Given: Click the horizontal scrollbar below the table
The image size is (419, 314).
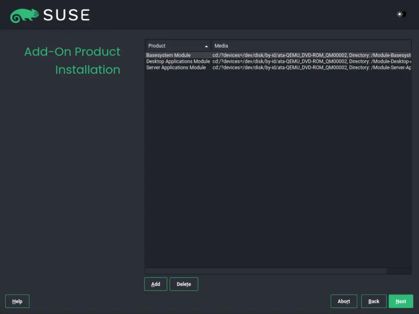Looking at the screenshot, I should pos(266,270).
